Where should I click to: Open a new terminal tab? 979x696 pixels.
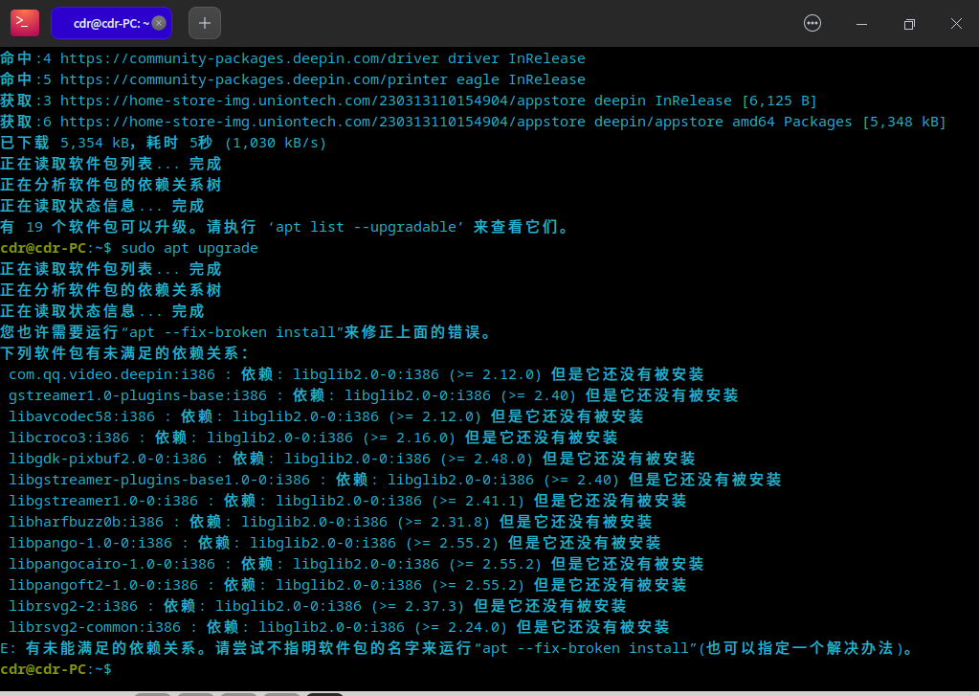click(204, 23)
